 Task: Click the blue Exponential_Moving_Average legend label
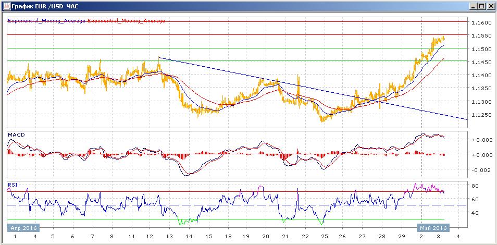coord(46,21)
